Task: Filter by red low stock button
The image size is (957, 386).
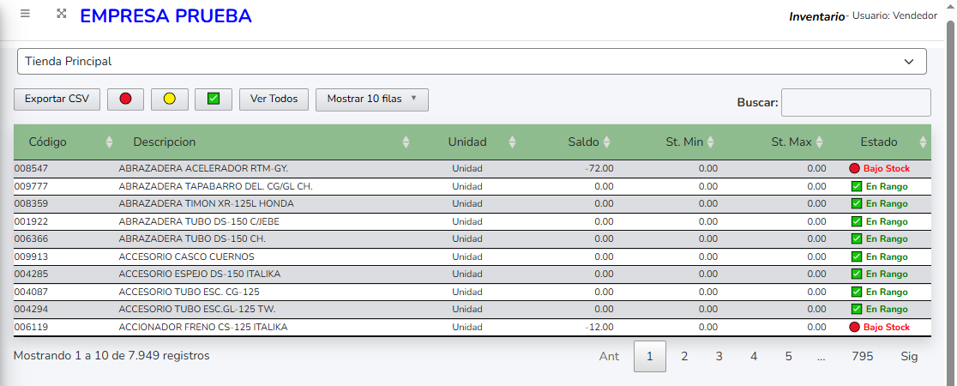Action: [x=125, y=100]
